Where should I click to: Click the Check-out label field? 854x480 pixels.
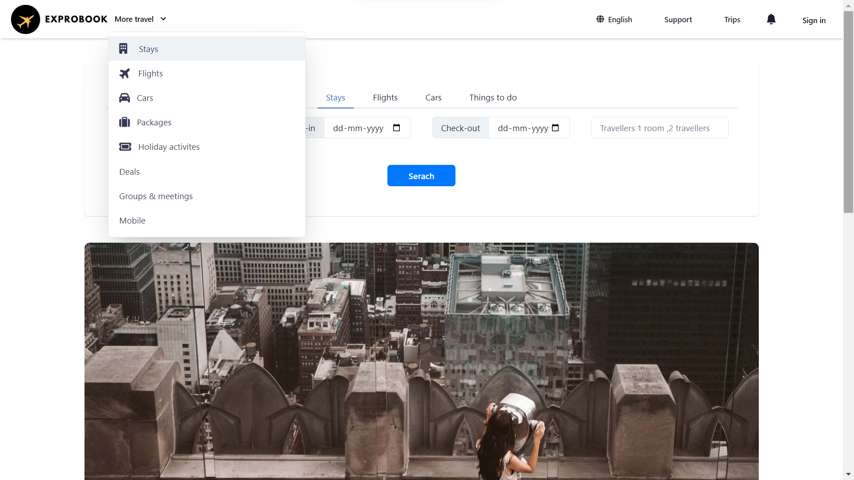460,128
